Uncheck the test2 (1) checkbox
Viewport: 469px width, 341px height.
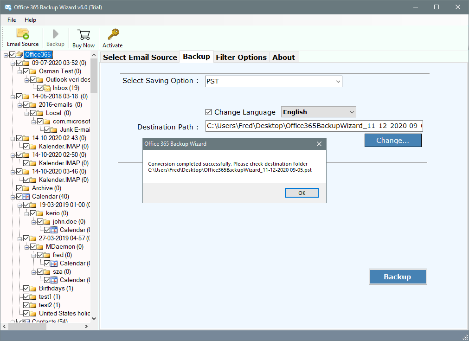pyautogui.click(x=26, y=305)
